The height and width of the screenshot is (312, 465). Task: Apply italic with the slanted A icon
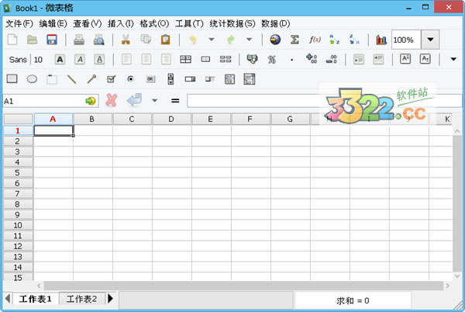tap(80, 59)
